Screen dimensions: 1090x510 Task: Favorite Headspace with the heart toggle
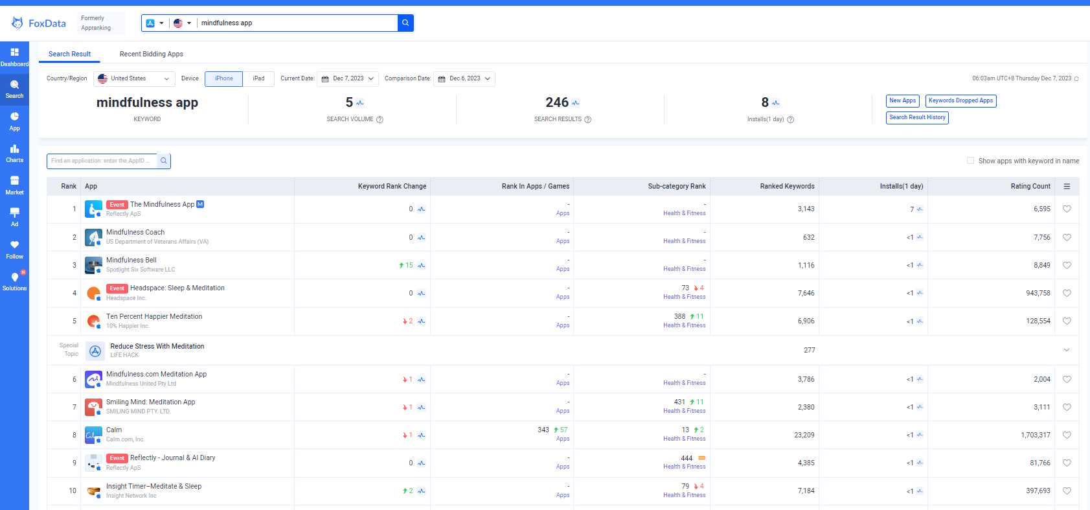click(x=1067, y=293)
